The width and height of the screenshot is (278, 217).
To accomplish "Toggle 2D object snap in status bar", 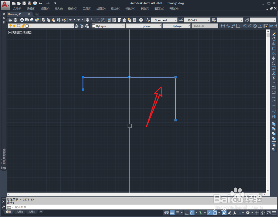I will pyautogui.click(x=215, y=213).
